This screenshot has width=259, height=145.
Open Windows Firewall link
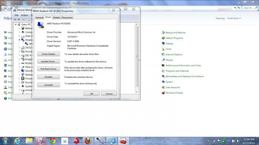click(174, 93)
